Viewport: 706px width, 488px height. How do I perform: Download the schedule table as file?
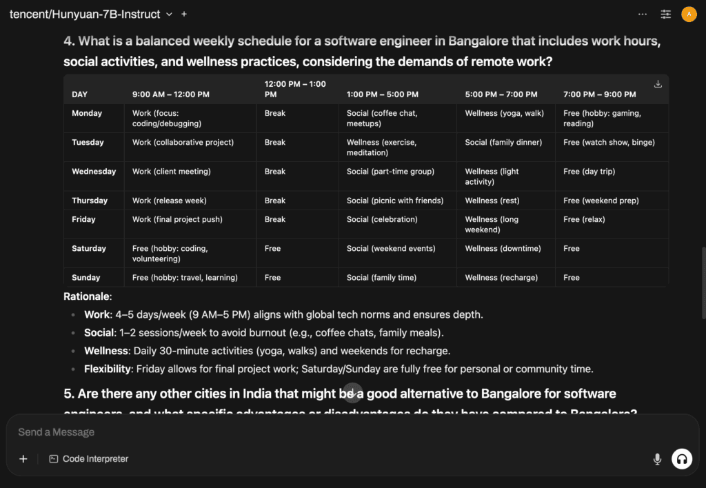[658, 84]
